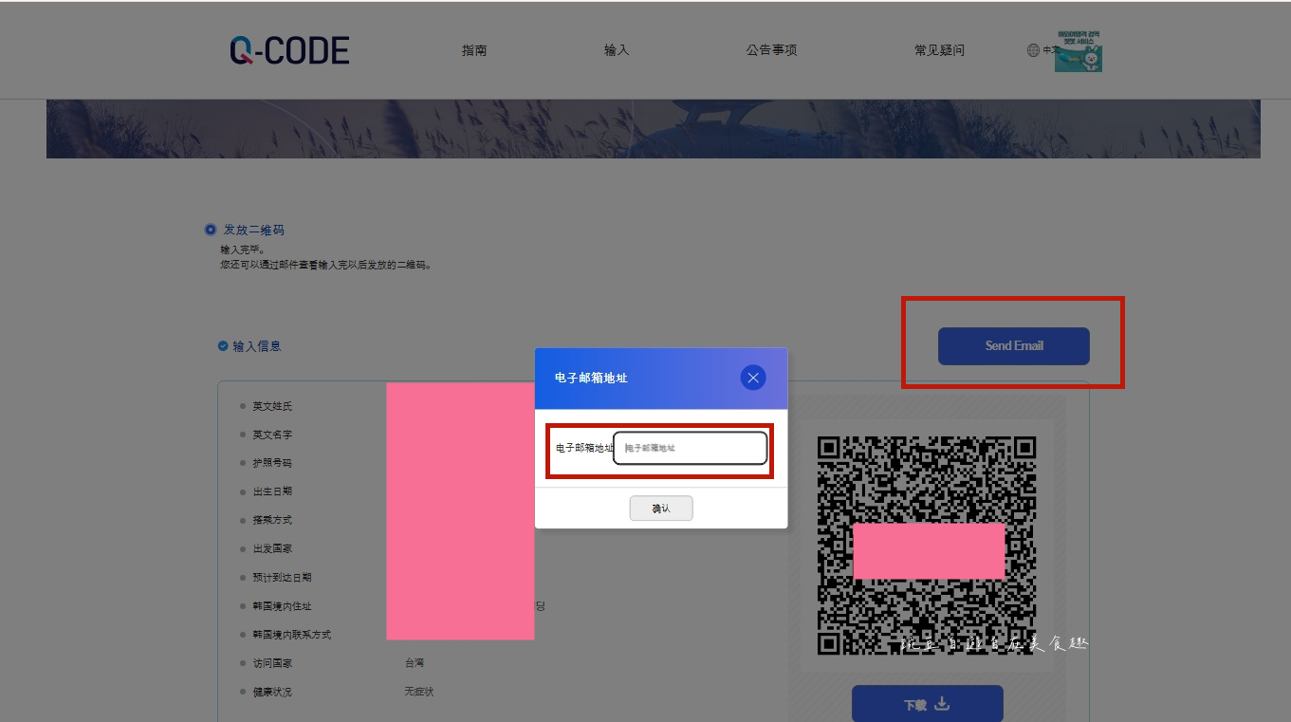
Task: Click the 预计到达日期 label
Action: (x=282, y=577)
